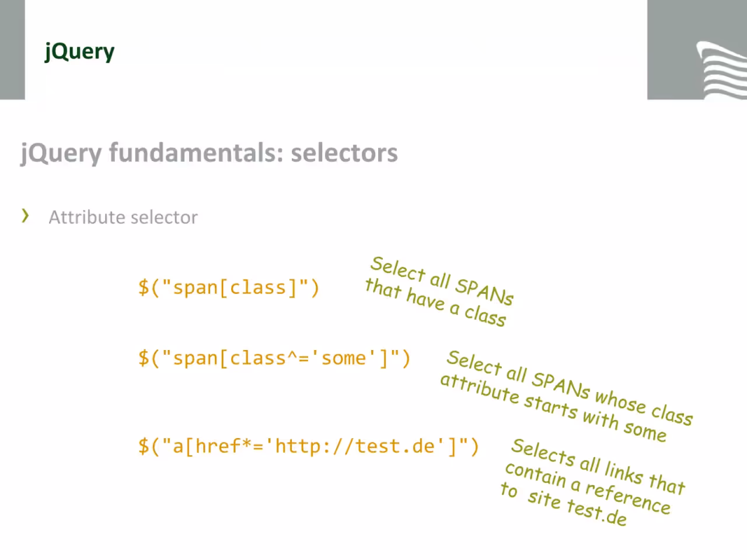Click the word 'reference' in the last note
The height and width of the screenshot is (560, 747).
pyautogui.click(x=628, y=498)
